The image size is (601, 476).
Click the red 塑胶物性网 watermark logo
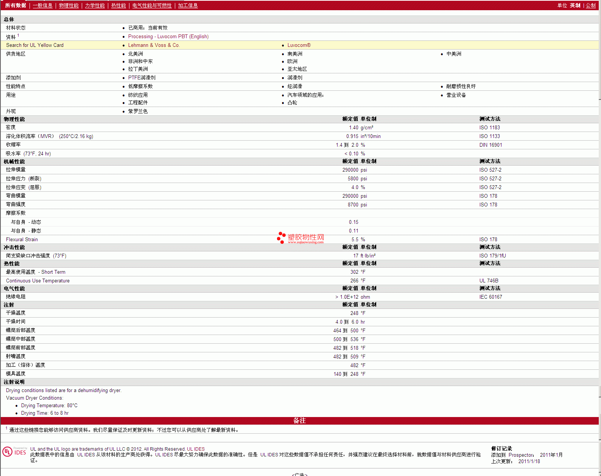(x=300, y=238)
